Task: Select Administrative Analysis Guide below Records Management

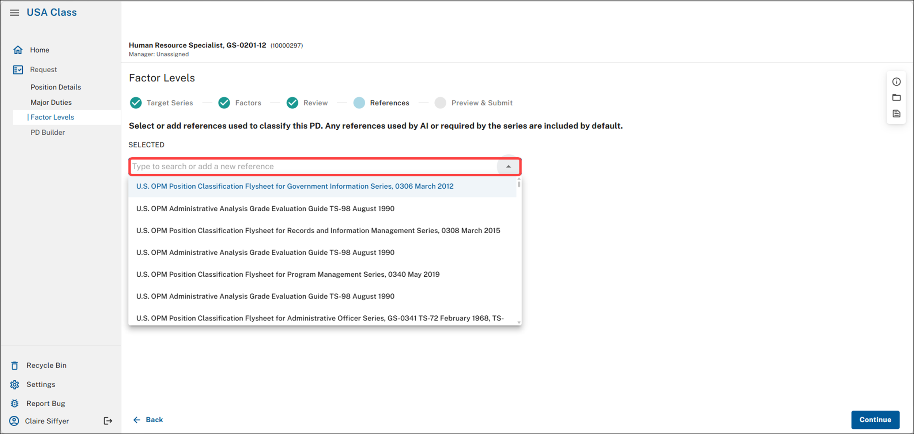Action: 322,253
